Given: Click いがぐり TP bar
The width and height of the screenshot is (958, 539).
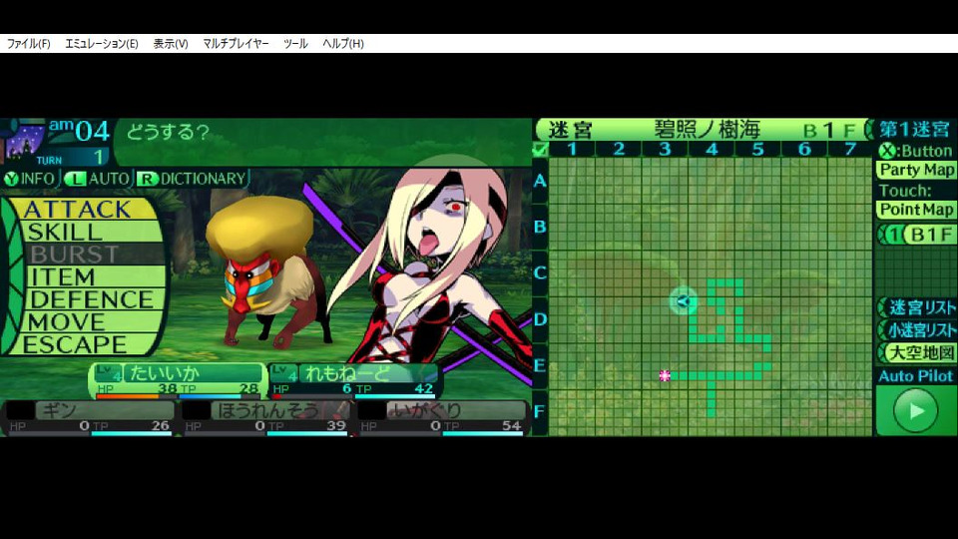Looking at the screenshot, I should [x=483, y=434].
